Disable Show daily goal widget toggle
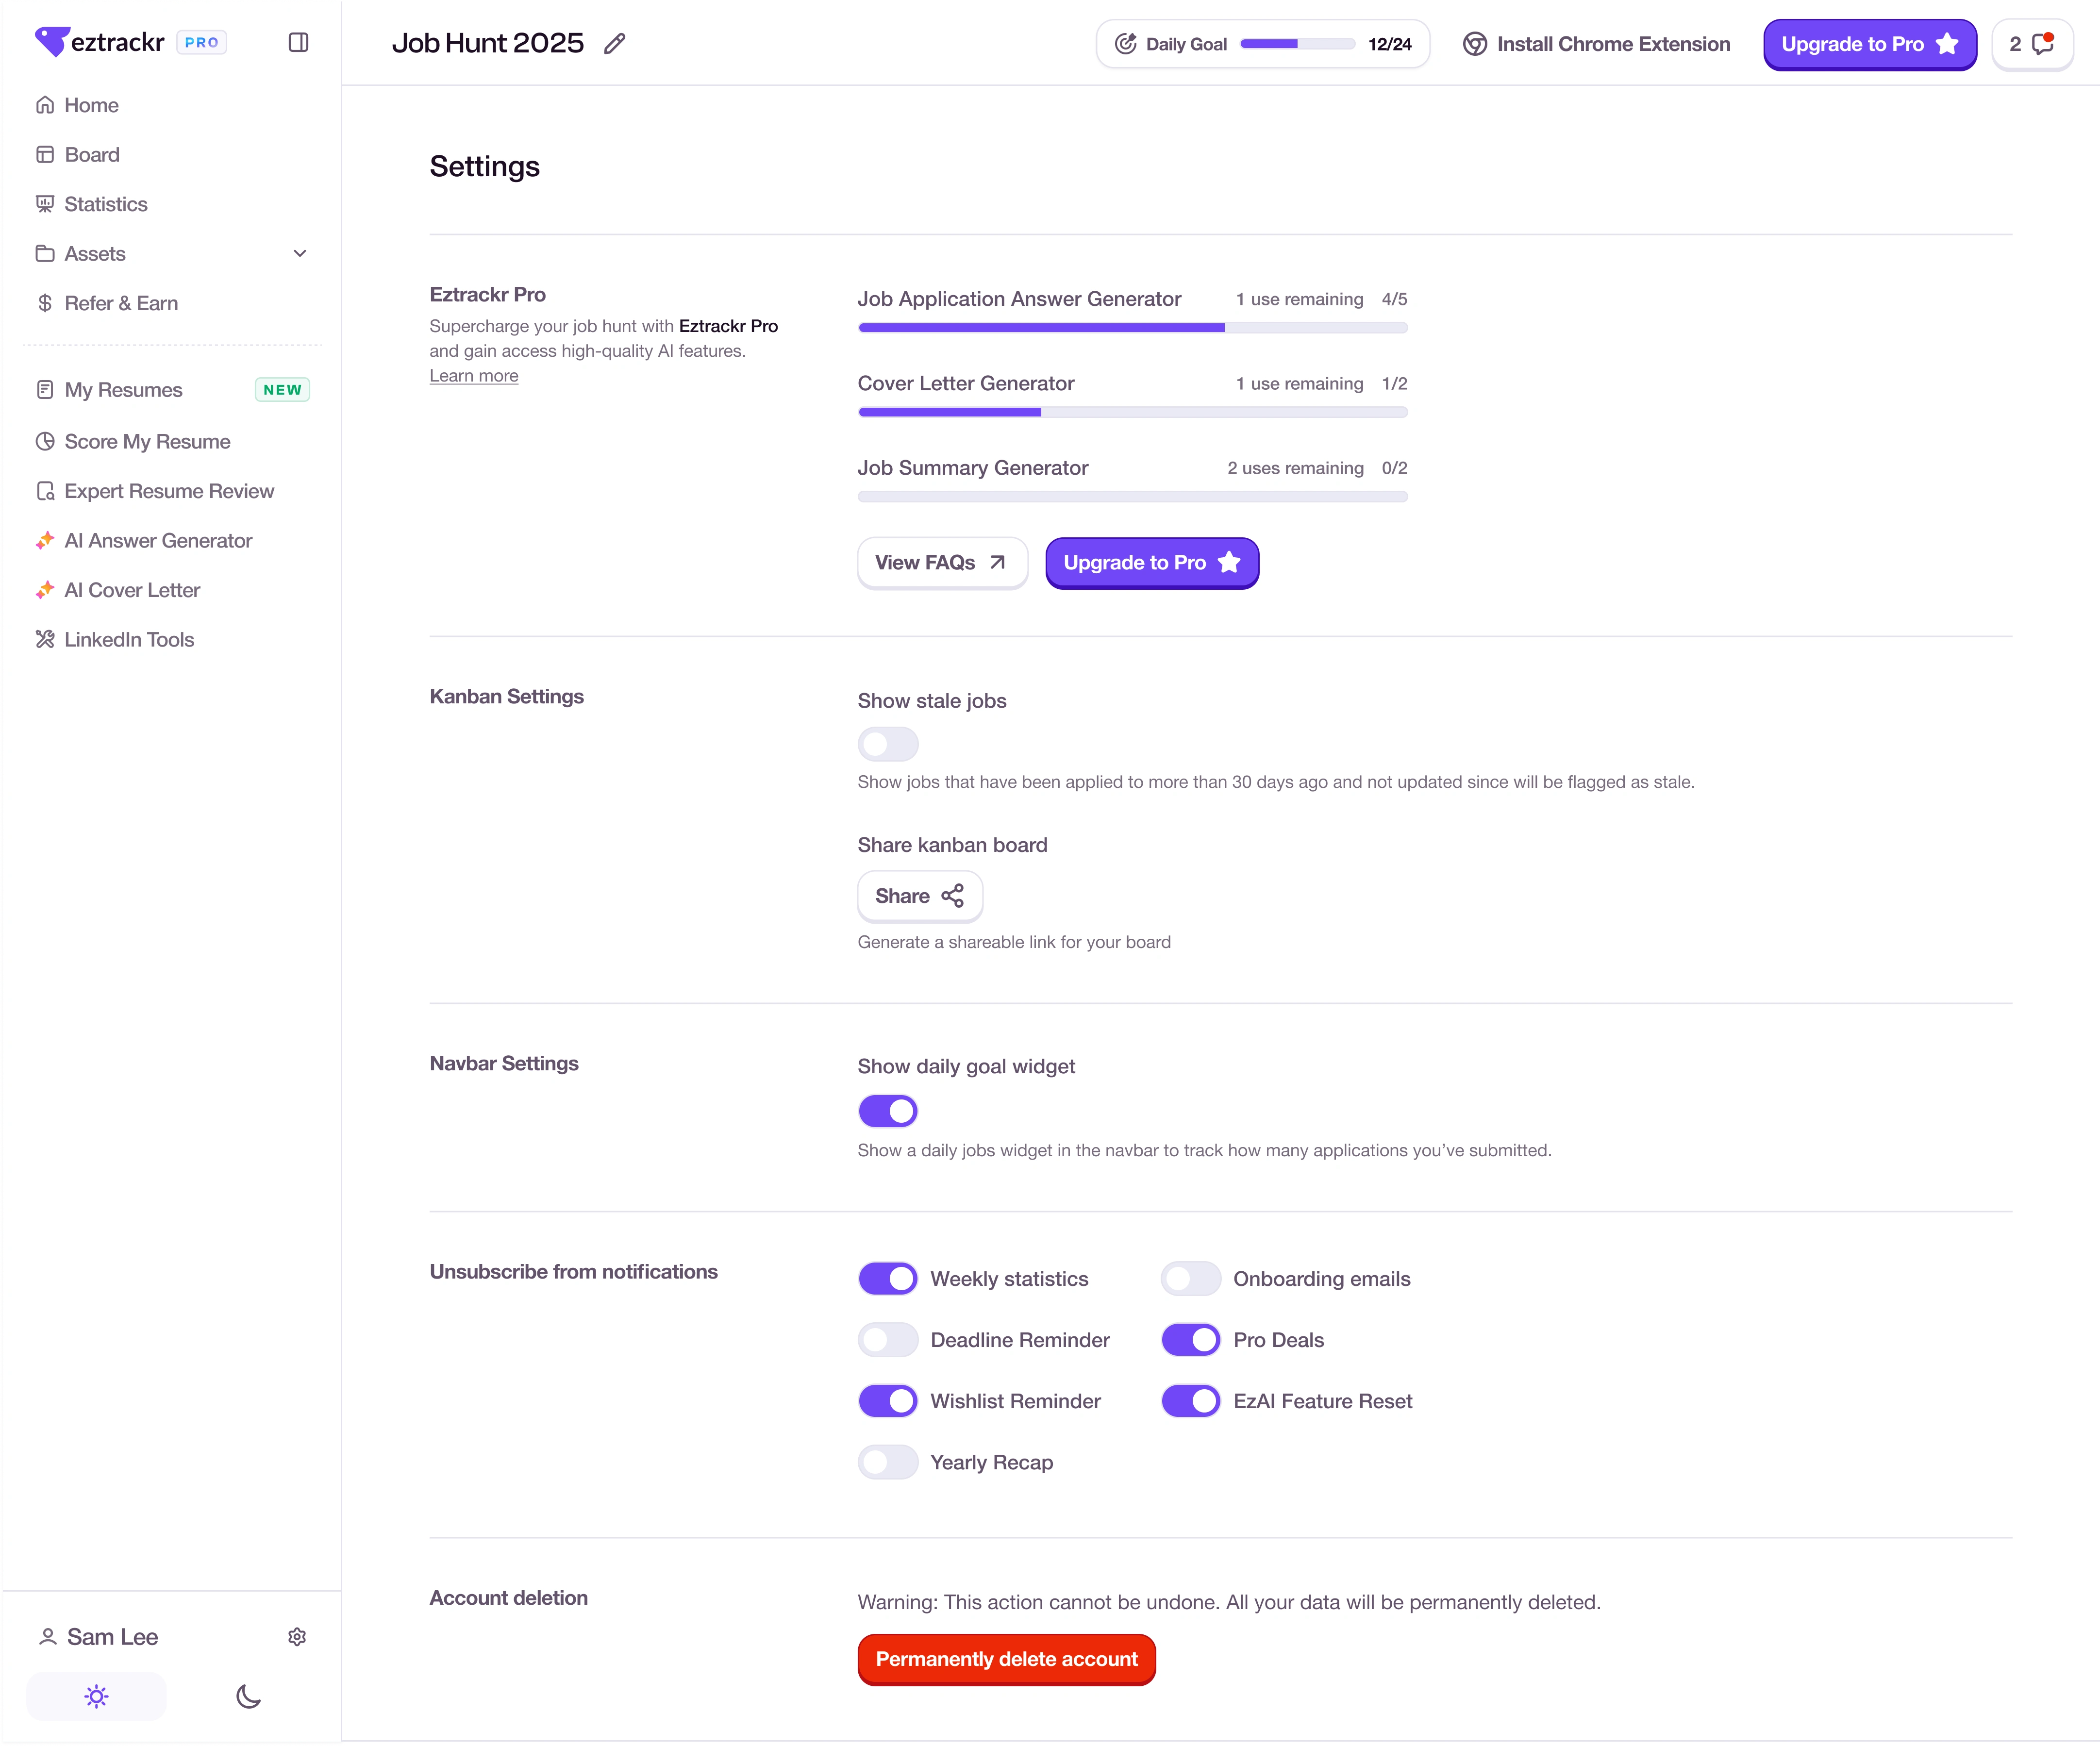Viewport: 2100px width, 1746px height. coord(887,1111)
